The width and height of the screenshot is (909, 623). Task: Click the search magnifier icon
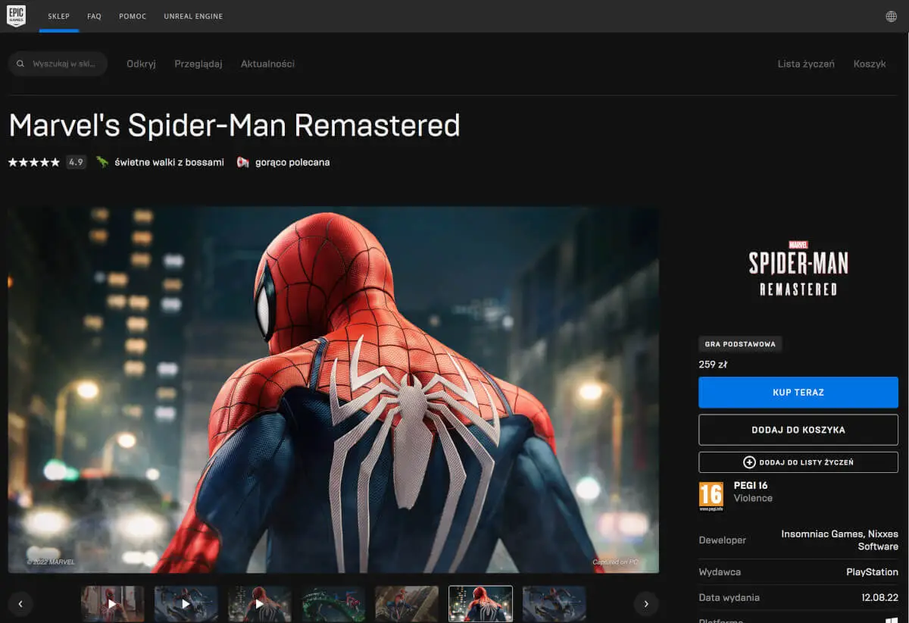pos(20,64)
